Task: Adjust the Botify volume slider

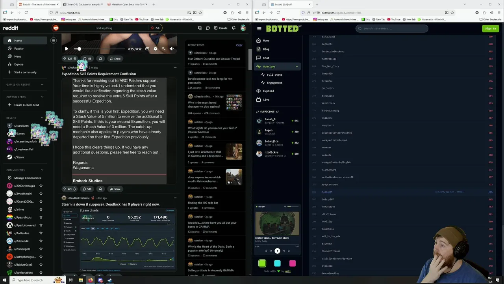Action: tap(292, 207)
